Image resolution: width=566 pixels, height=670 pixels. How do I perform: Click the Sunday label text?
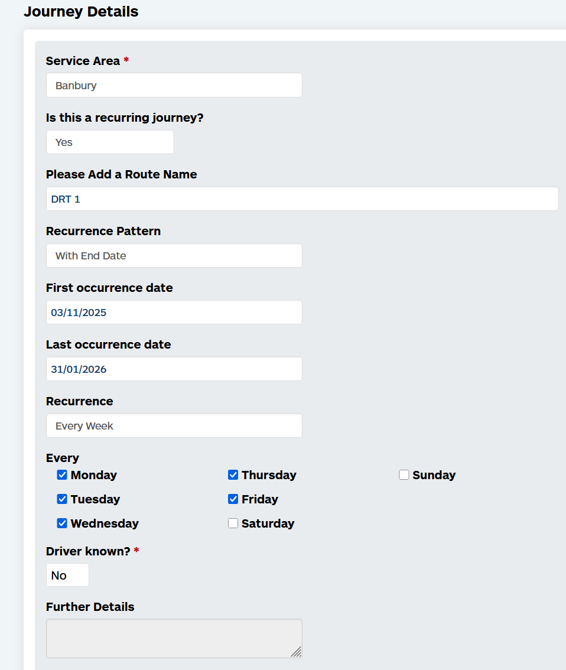pos(434,475)
